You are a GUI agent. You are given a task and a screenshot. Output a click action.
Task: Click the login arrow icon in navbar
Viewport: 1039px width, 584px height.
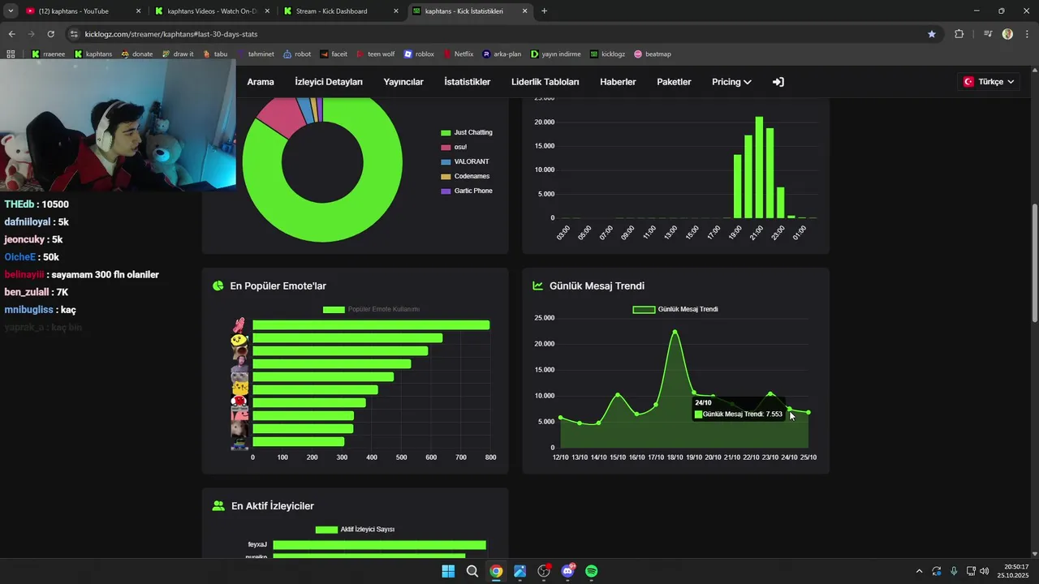(x=778, y=82)
